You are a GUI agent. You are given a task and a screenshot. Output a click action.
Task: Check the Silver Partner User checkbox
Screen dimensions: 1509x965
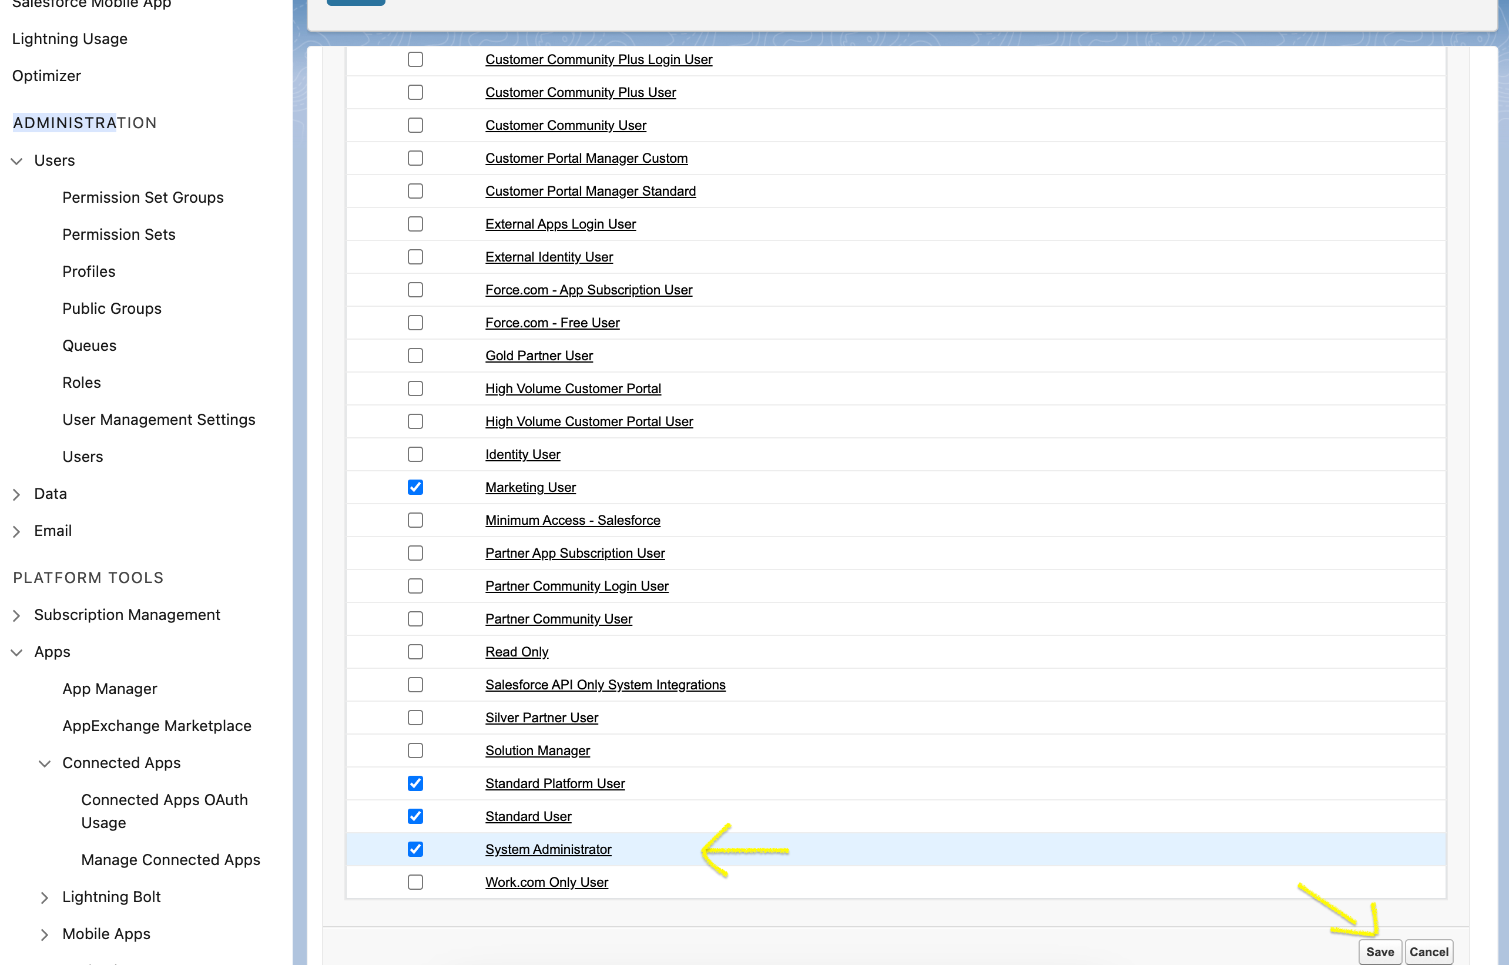[415, 718]
